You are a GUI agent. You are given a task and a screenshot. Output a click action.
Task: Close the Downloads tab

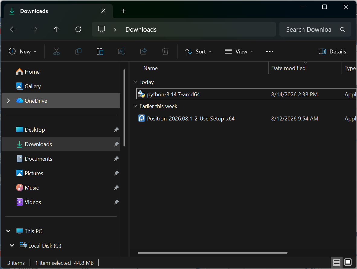103,11
